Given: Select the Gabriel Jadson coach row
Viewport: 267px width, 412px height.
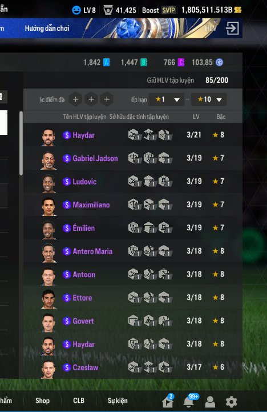Looking at the screenshot, I should point(133,158).
